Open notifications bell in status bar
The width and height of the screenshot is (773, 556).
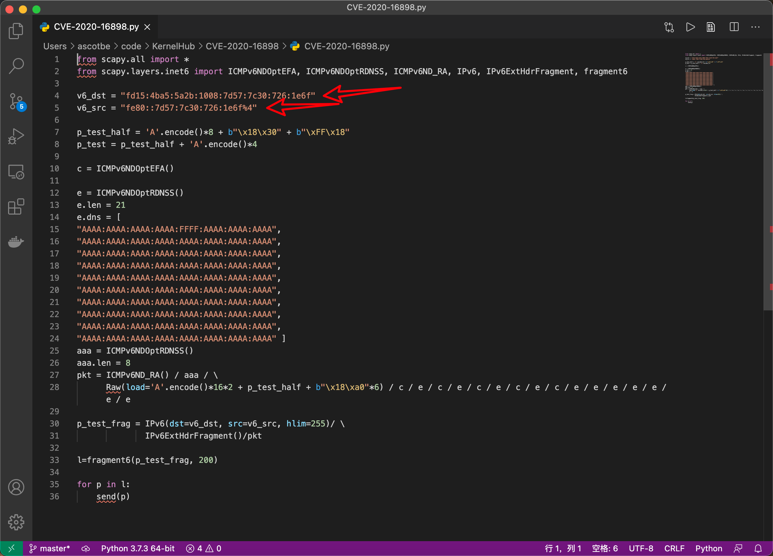[x=758, y=549]
